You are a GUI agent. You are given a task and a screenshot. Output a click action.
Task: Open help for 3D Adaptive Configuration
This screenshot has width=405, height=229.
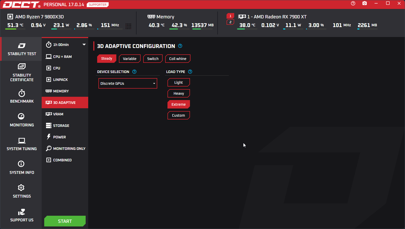180,46
